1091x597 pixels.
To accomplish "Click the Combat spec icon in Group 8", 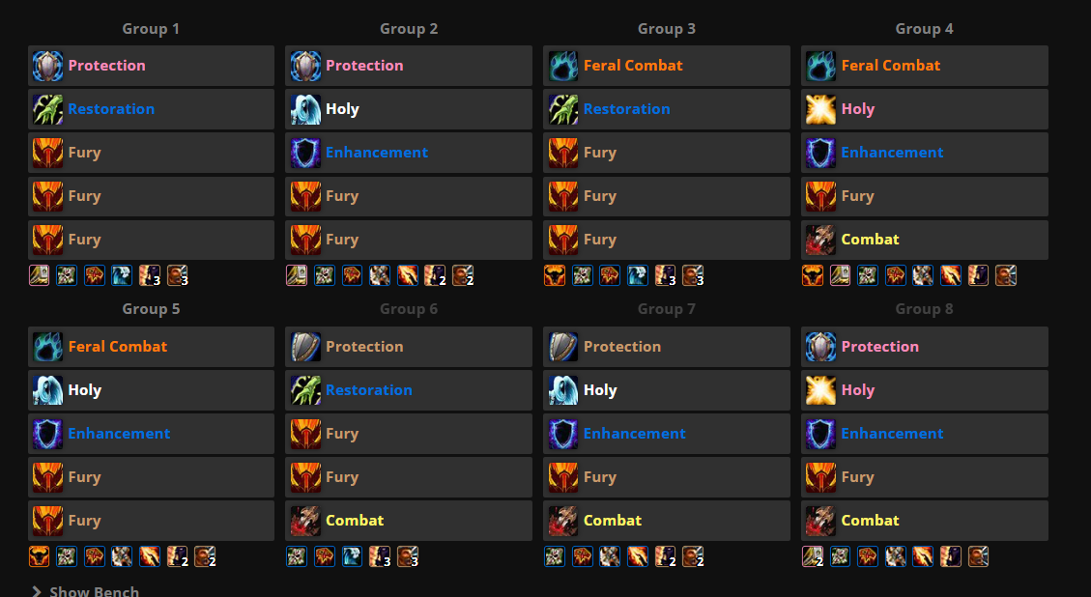I will point(821,521).
